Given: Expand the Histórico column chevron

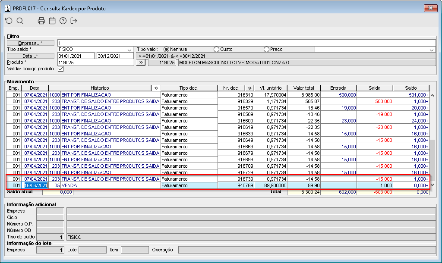Looking at the screenshot, I should coord(156,88).
